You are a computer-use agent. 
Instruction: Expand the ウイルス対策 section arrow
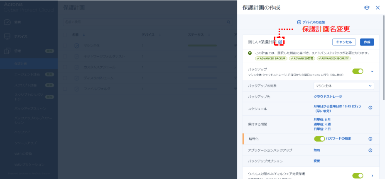(x=372, y=176)
